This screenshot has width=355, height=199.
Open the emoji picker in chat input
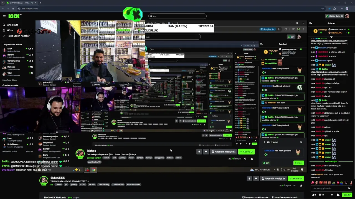[349, 188]
